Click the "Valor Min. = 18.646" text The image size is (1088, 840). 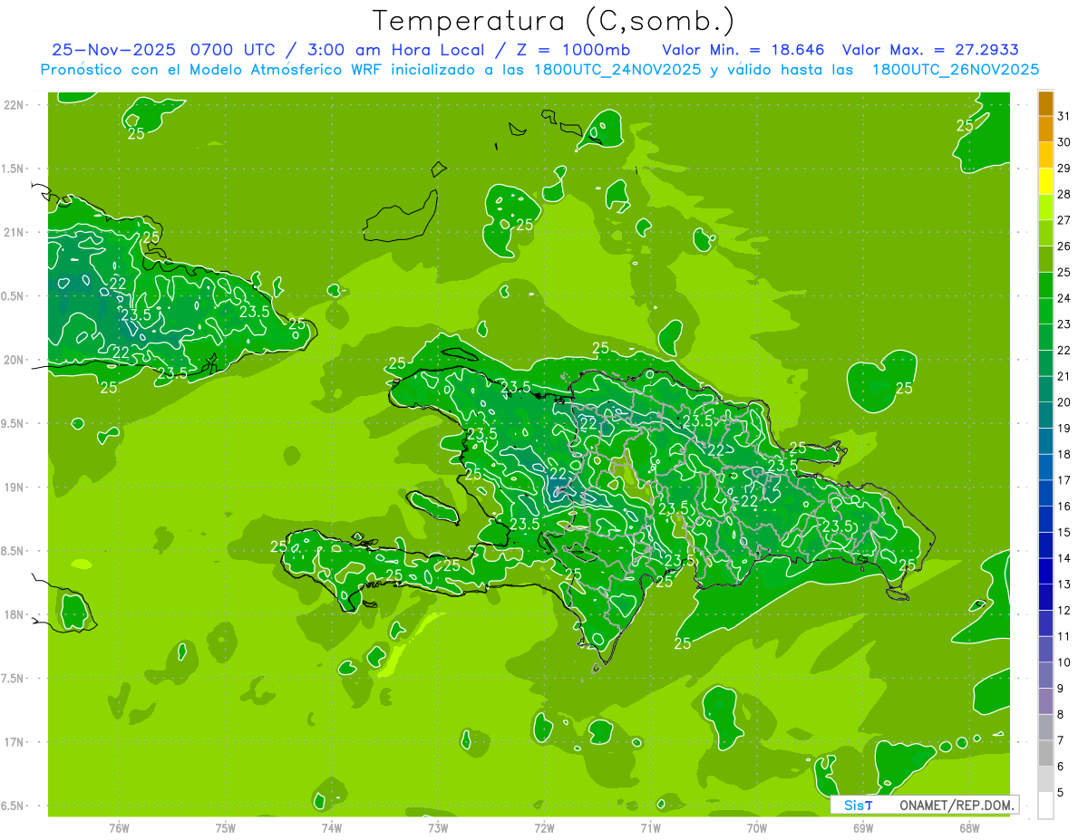(745, 50)
